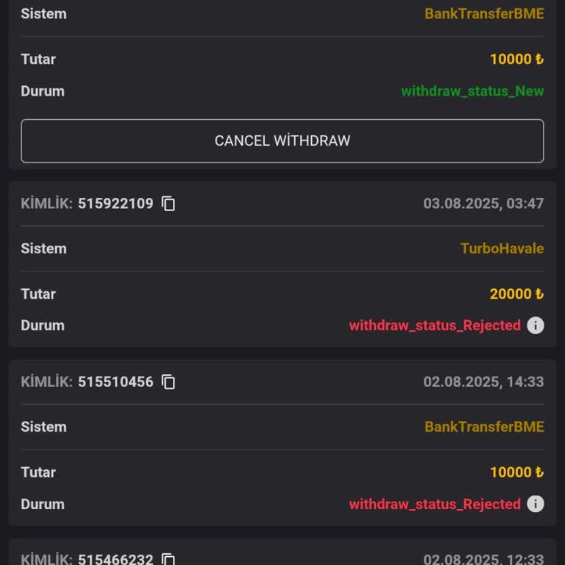Click the date 02.08.2025, 12:33

tap(483, 560)
